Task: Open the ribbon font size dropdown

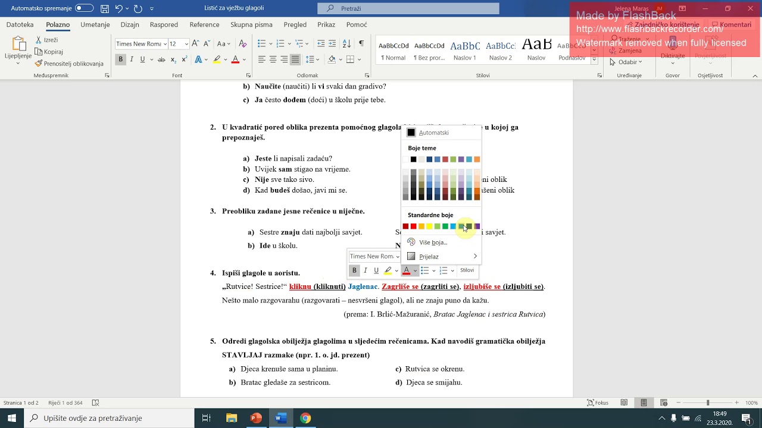Action: tap(186, 43)
